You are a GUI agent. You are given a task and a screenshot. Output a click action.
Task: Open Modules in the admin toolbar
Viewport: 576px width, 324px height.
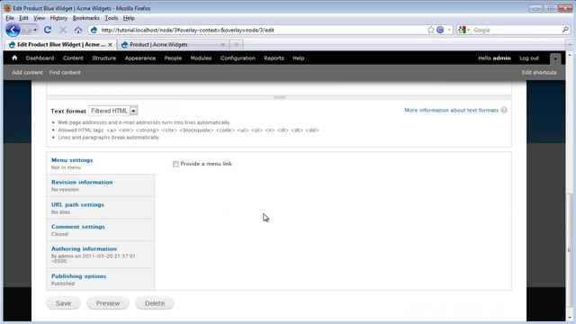[x=201, y=58]
